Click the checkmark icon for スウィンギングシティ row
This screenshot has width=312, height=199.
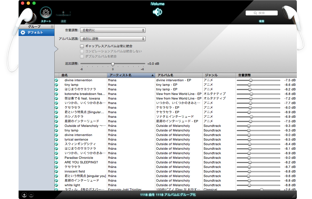(57, 144)
